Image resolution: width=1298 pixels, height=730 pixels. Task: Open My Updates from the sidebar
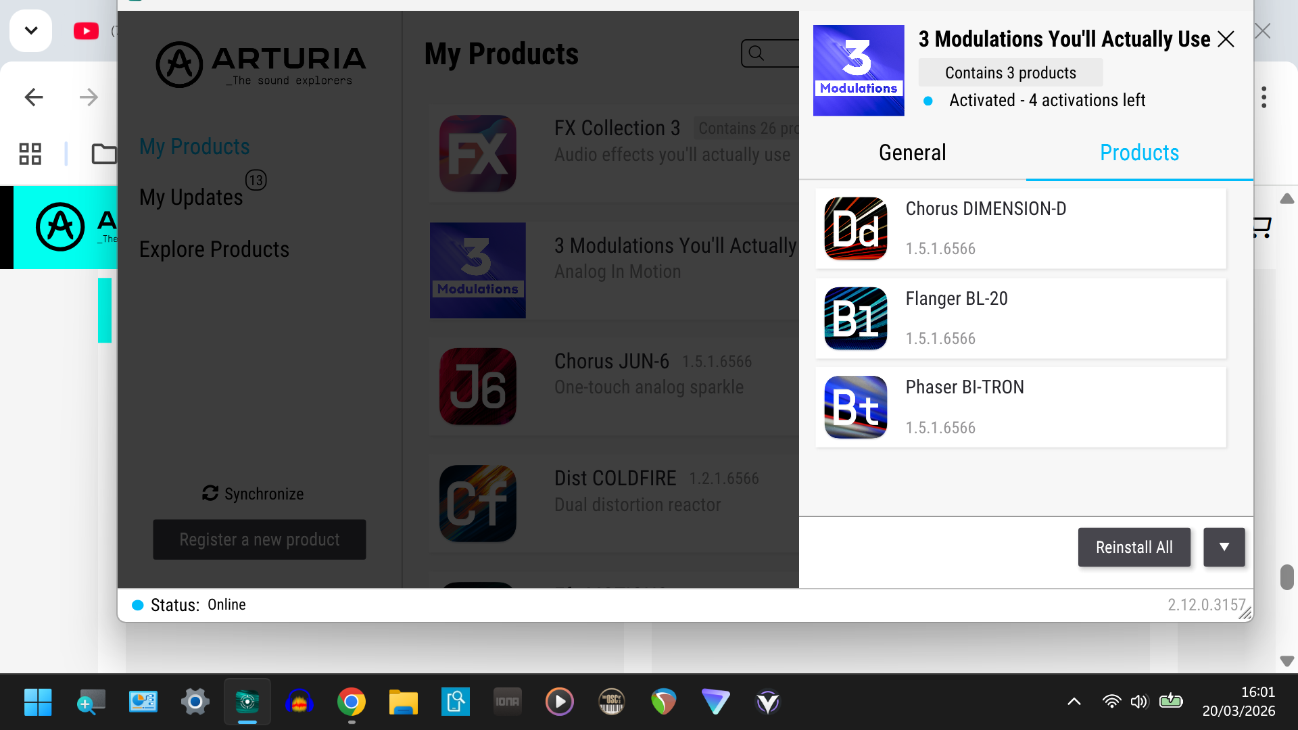[191, 197]
